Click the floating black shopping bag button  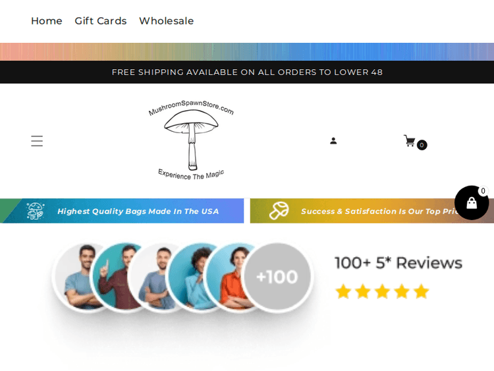point(472,203)
